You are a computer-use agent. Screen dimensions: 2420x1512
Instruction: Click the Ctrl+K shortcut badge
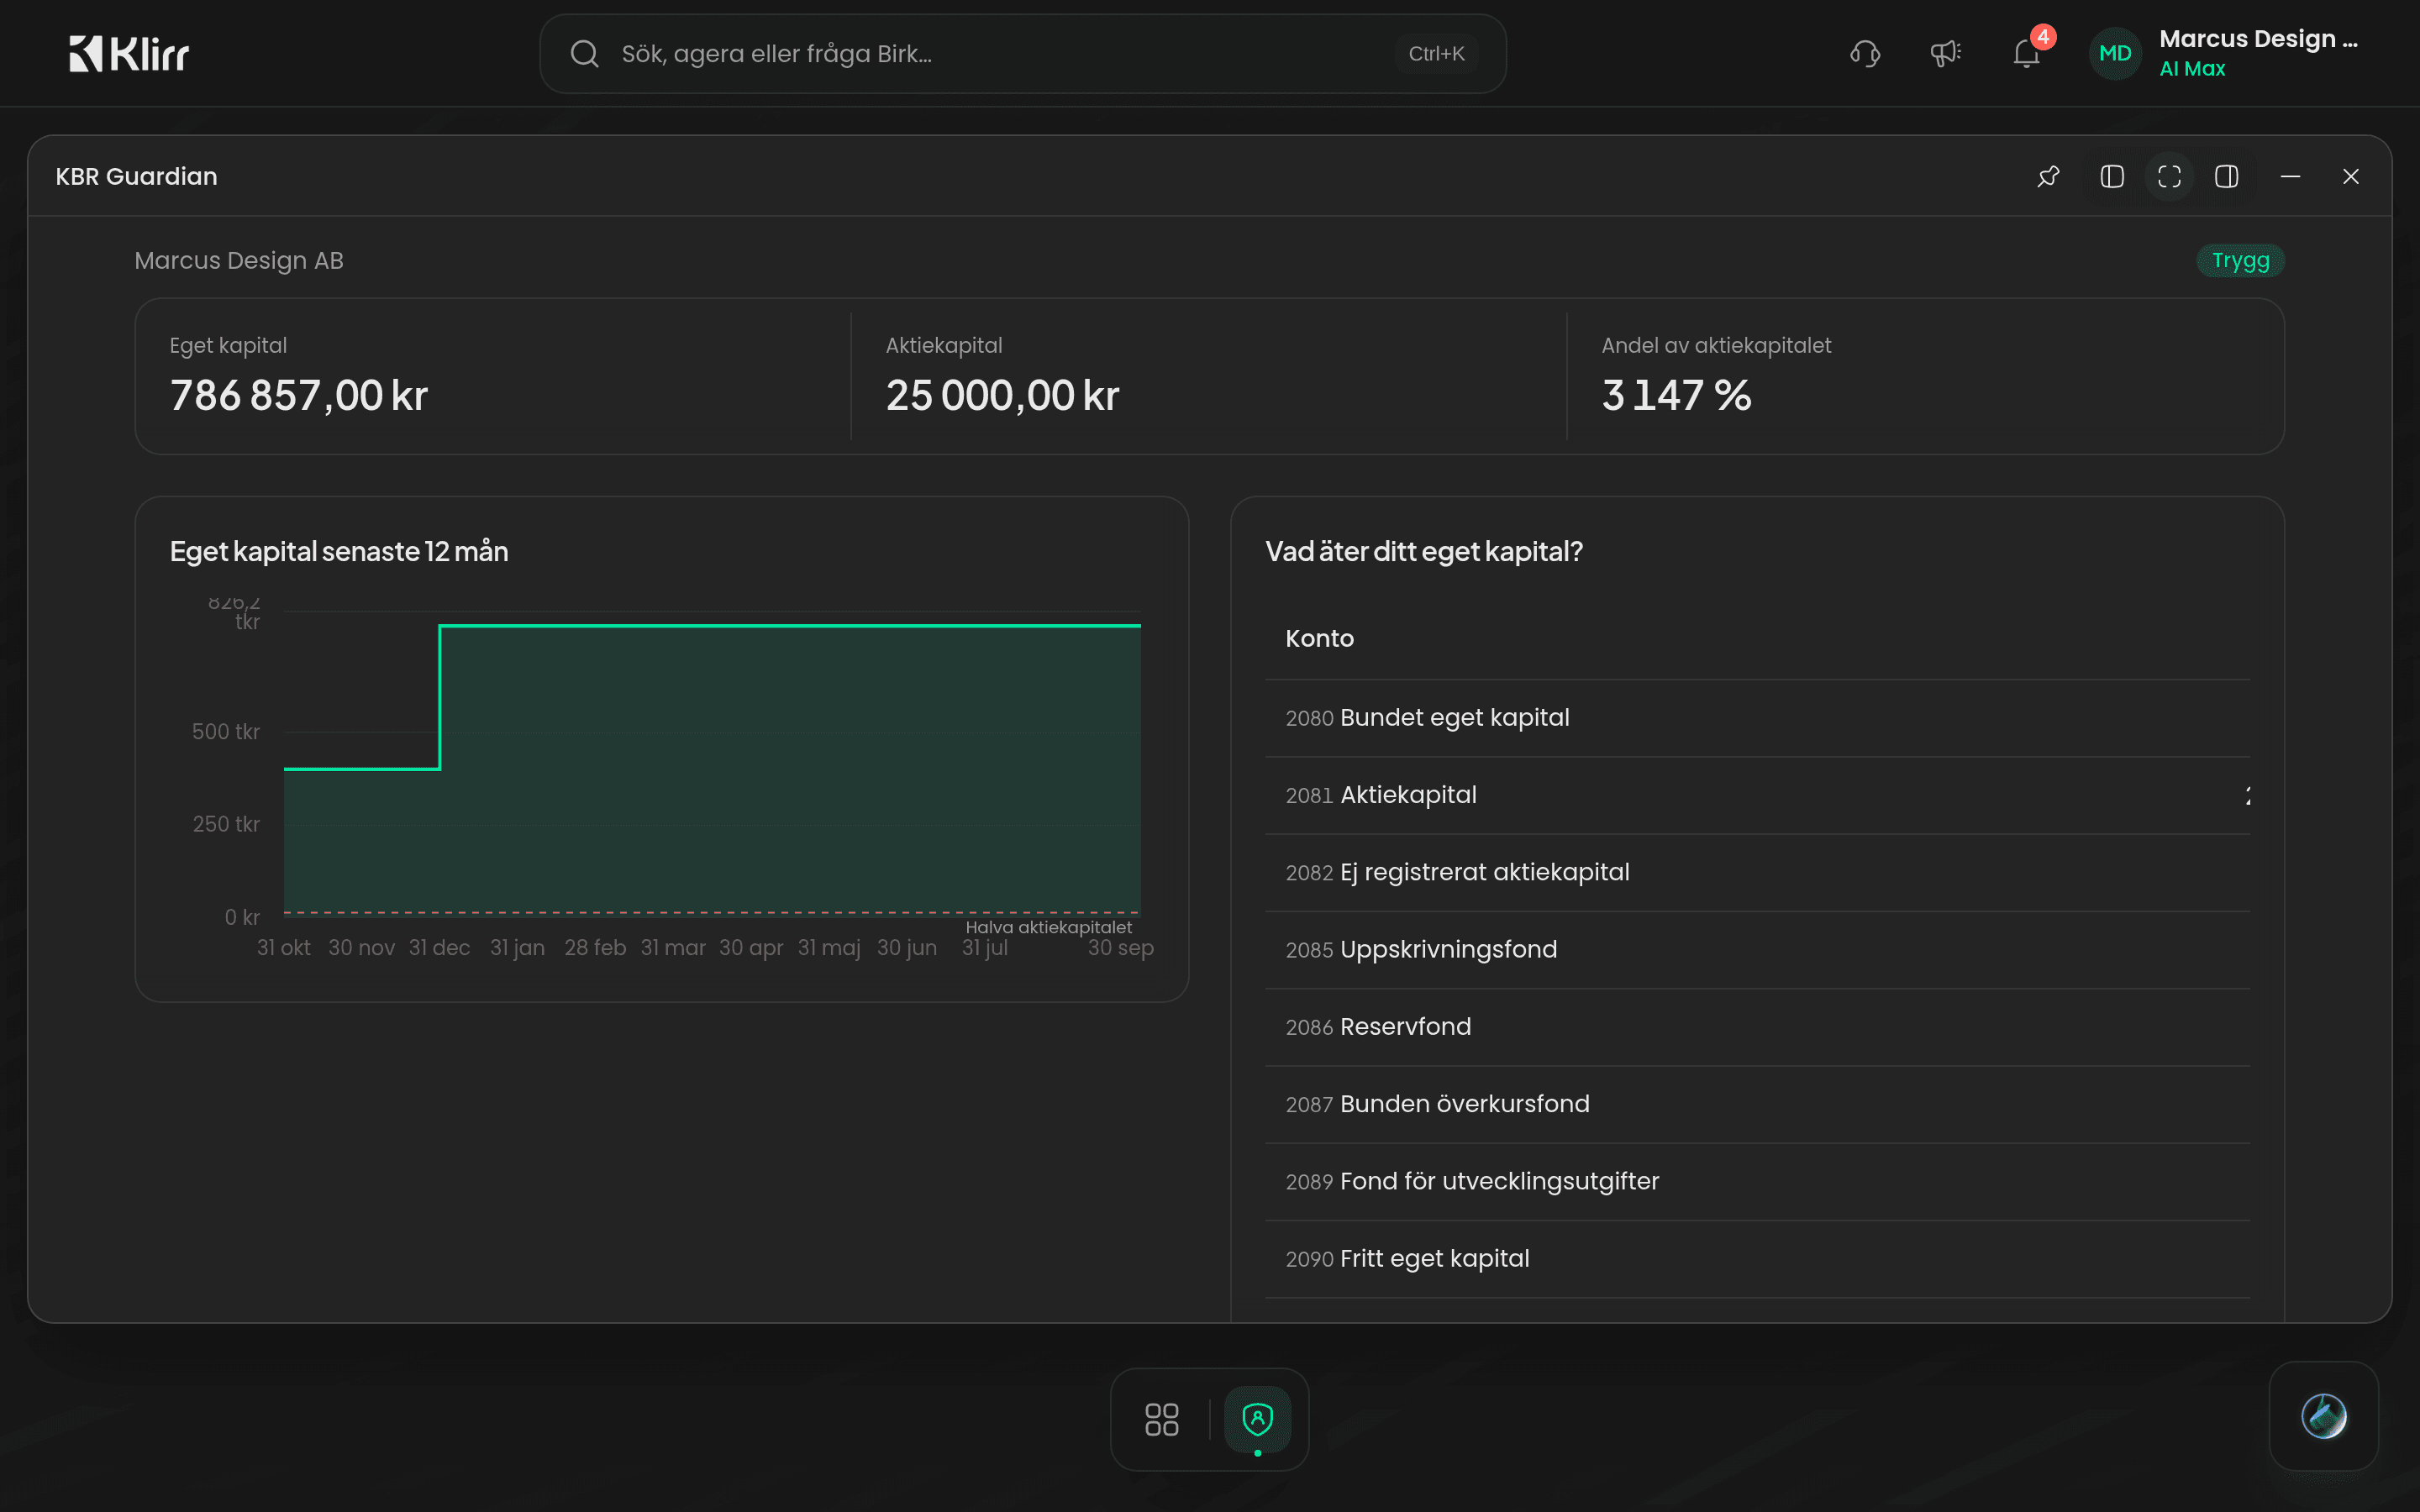pos(1436,53)
